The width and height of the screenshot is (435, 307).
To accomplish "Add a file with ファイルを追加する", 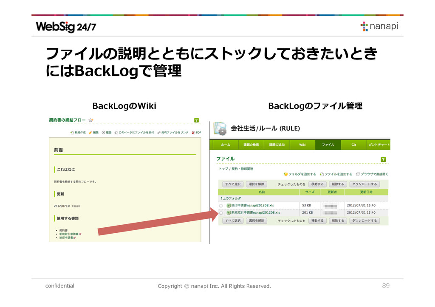I will point(336,174).
